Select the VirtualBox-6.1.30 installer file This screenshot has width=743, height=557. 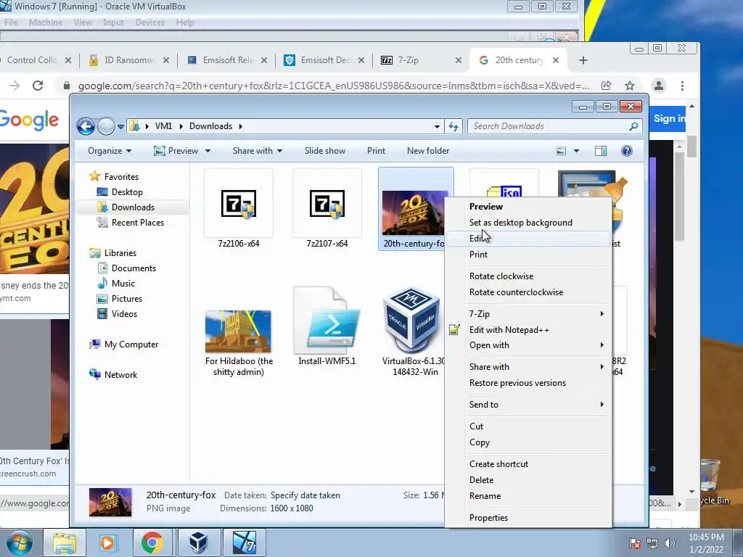click(412, 331)
